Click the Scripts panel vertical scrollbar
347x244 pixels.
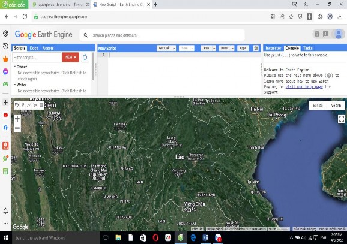point(94,67)
